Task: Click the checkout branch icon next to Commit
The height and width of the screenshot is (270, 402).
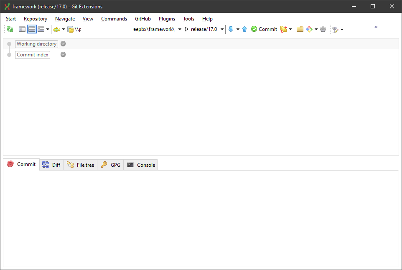Action: pyautogui.click(x=283, y=29)
